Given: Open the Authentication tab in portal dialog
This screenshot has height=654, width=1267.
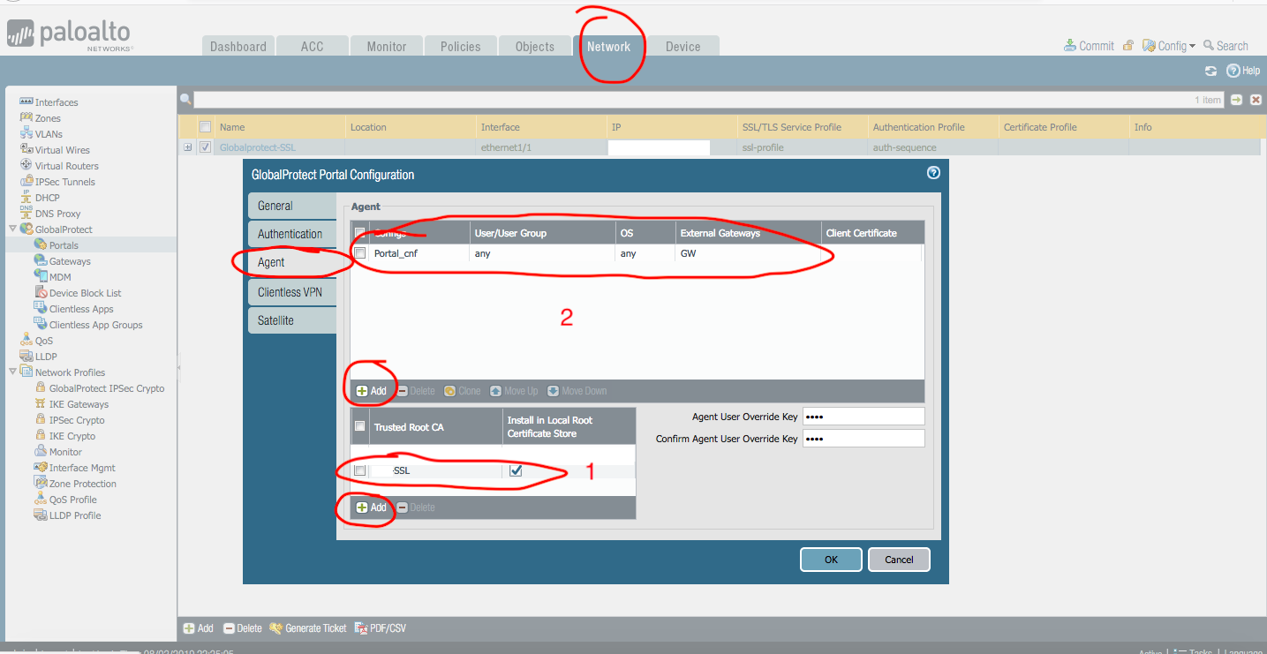Looking at the screenshot, I should point(290,234).
